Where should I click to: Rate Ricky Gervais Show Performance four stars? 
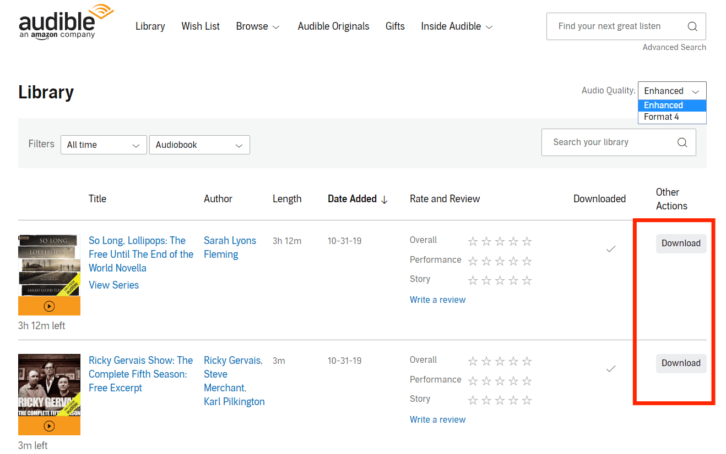[513, 381]
